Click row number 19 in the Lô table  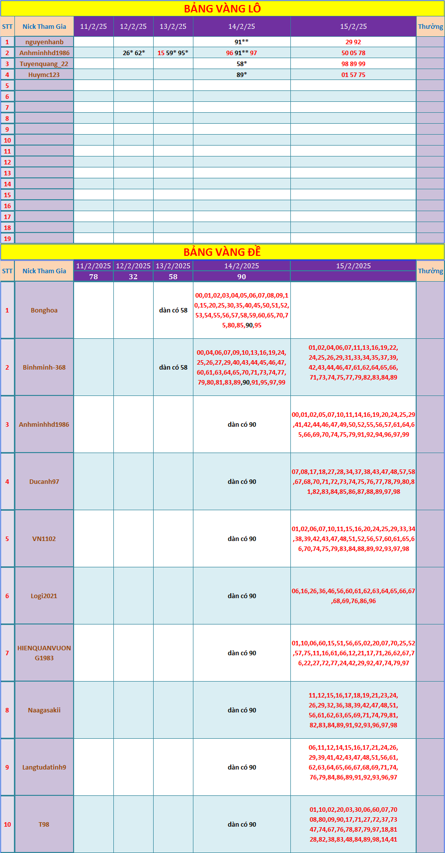(x=7, y=238)
